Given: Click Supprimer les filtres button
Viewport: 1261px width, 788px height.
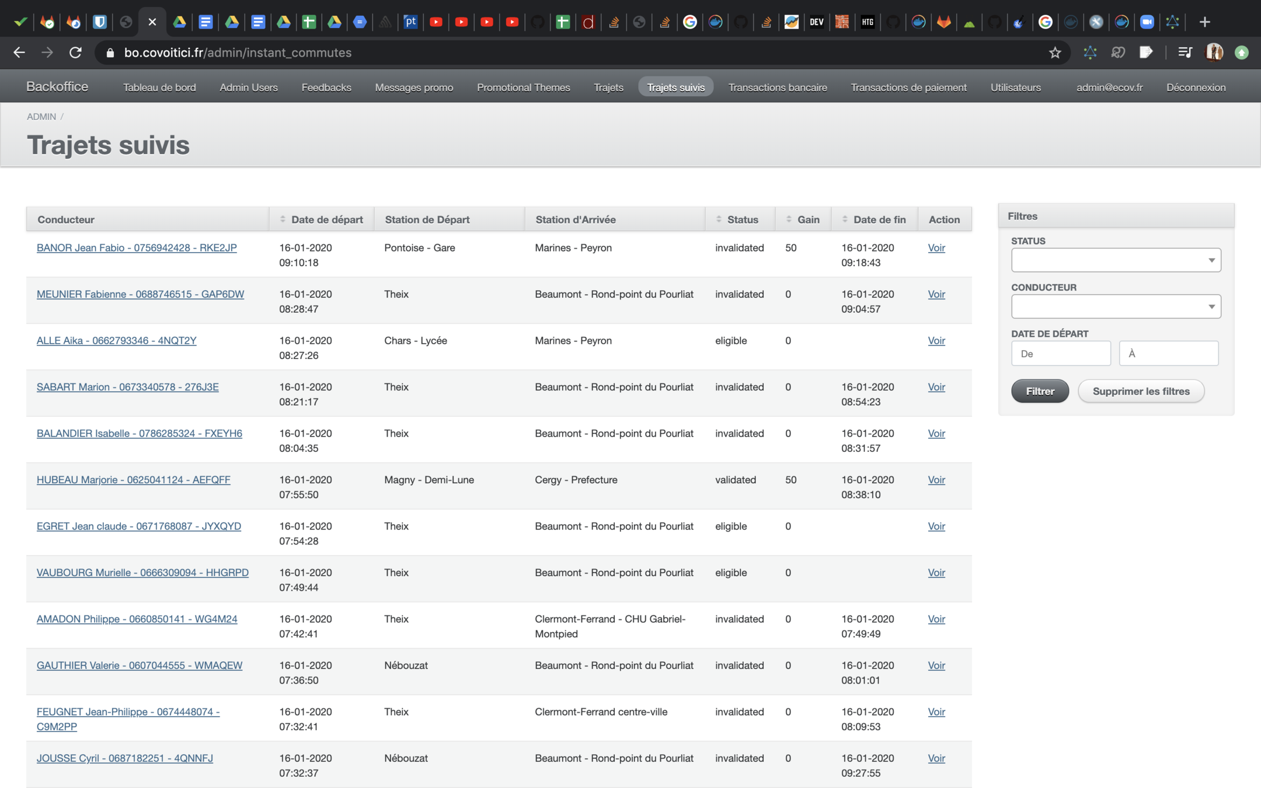Looking at the screenshot, I should [1141, 391].
